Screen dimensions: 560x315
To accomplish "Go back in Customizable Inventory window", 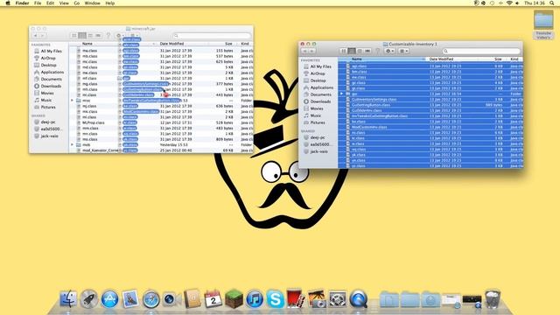I will [304, 51].
